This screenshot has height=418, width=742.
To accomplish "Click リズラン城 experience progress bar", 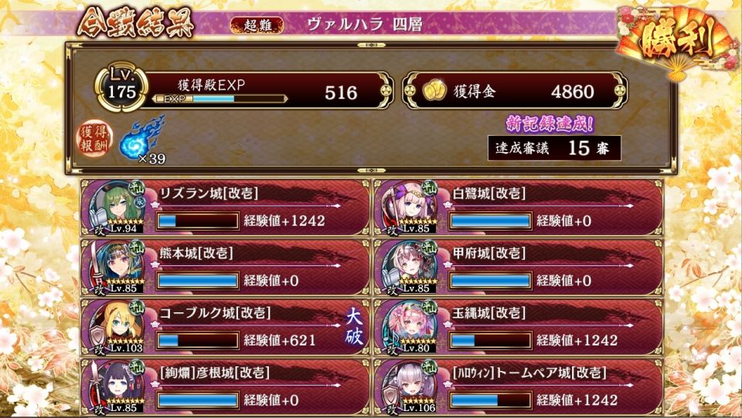I will [x=198, y=221].
